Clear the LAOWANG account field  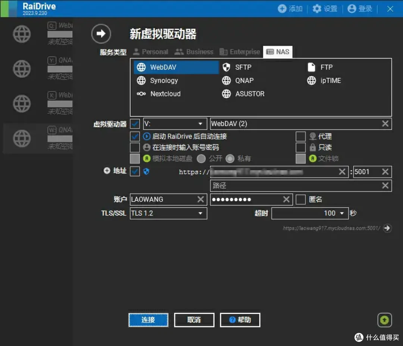coord(200,199)
